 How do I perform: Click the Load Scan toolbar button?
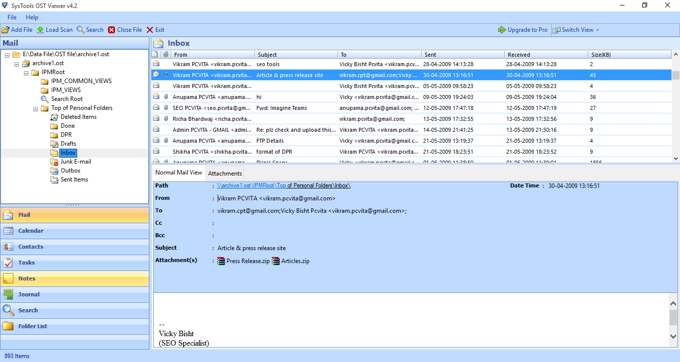coord(55,30)
